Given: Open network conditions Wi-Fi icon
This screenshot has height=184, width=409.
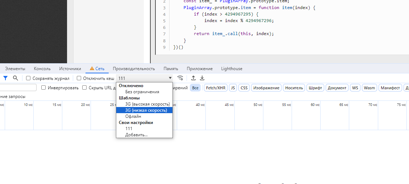Looking at the screenshot, I should coord(180,78).
